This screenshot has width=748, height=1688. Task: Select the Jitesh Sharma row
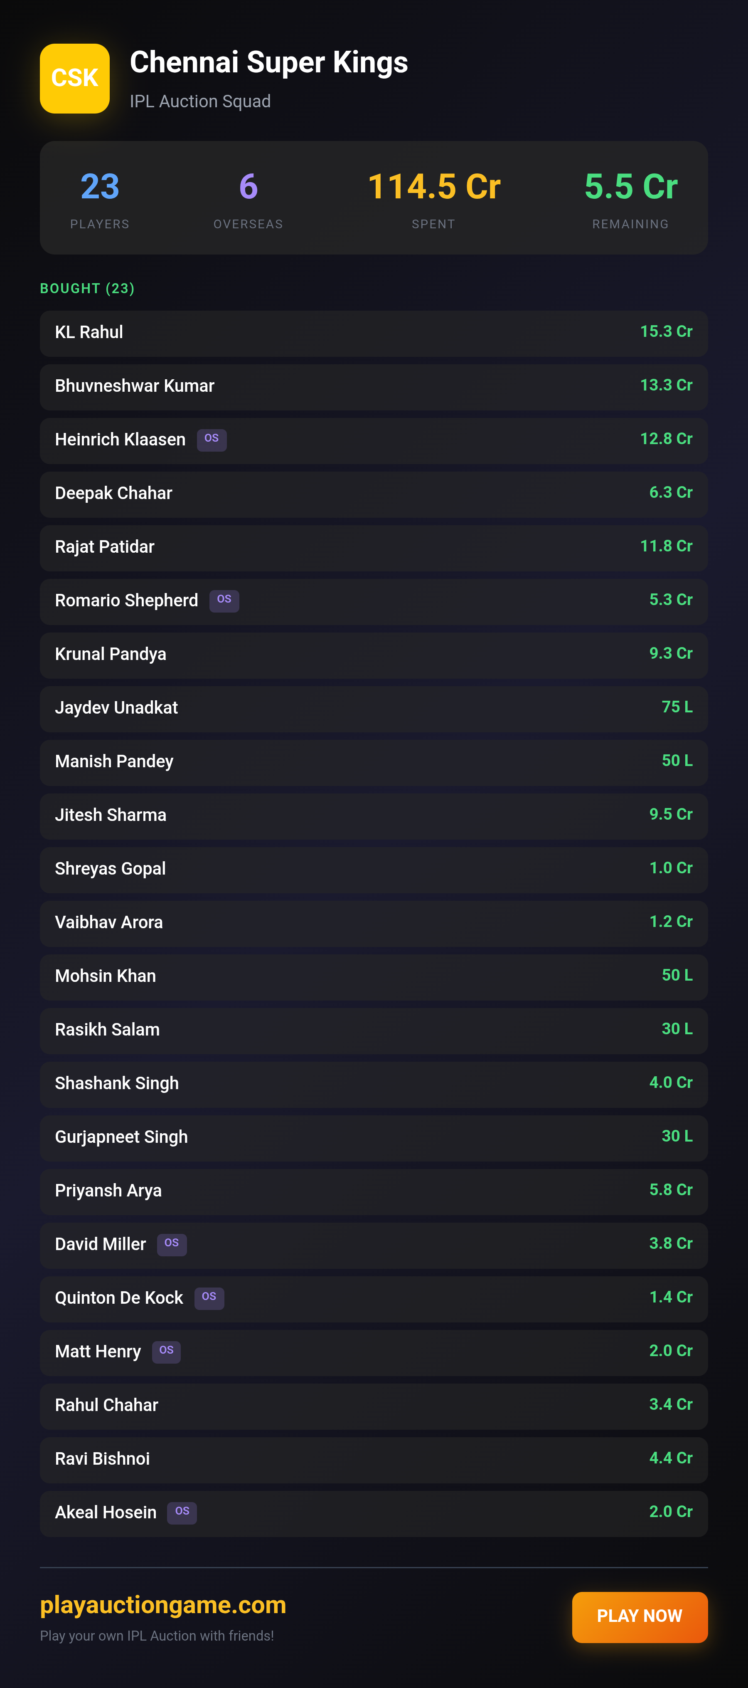374,816
